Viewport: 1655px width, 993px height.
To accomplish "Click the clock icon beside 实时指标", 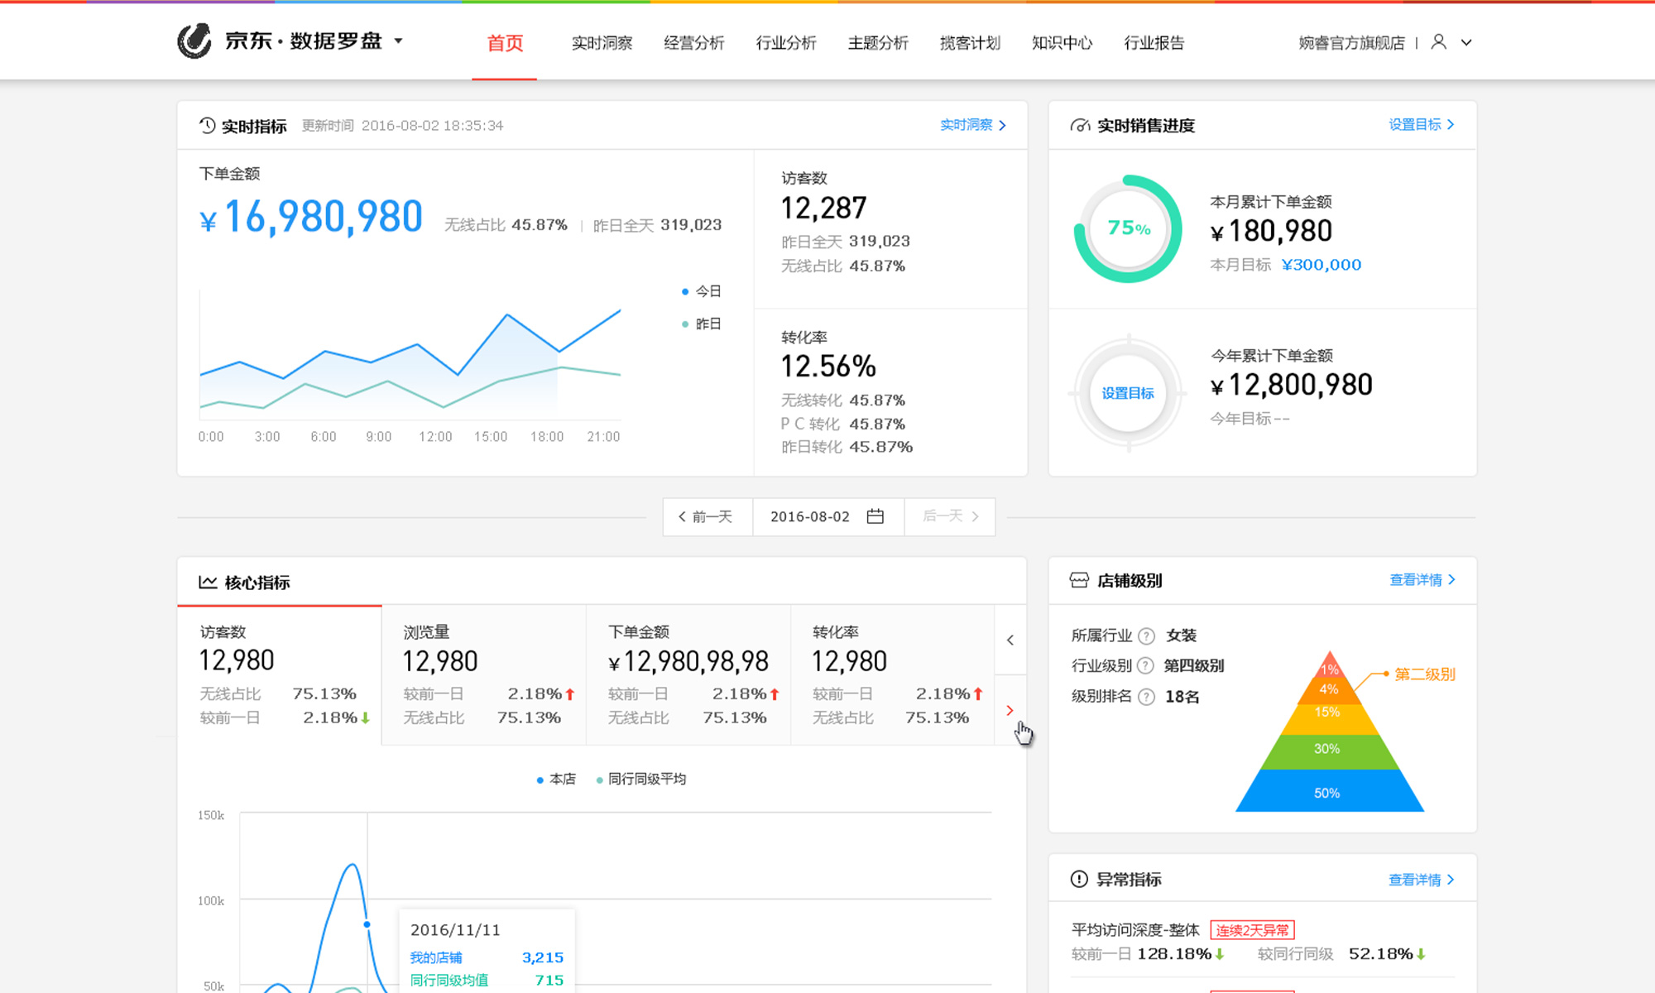I will click(x=207, y=126).
